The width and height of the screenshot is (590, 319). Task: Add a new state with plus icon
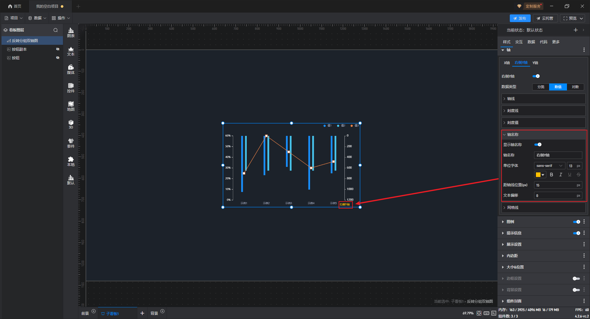(576, 30)
